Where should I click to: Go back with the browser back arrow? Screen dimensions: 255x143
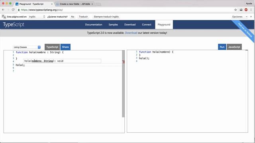tap(3, 10)
